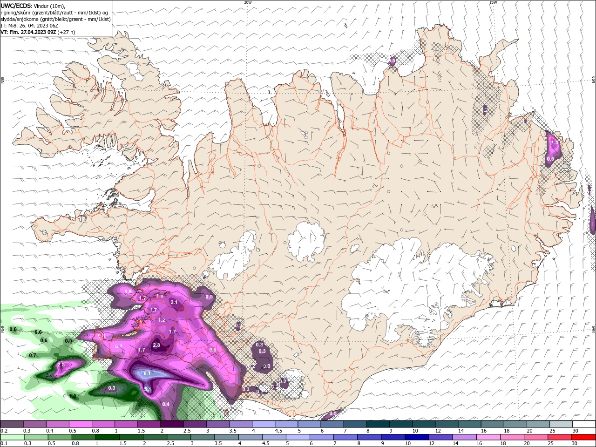Click the white 30 swatch in top legend row
Screen dimensions: 596x447
point(584,424)
